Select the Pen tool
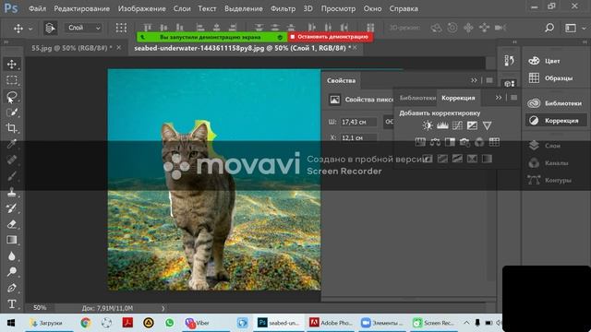 click(x=12, y=288)
